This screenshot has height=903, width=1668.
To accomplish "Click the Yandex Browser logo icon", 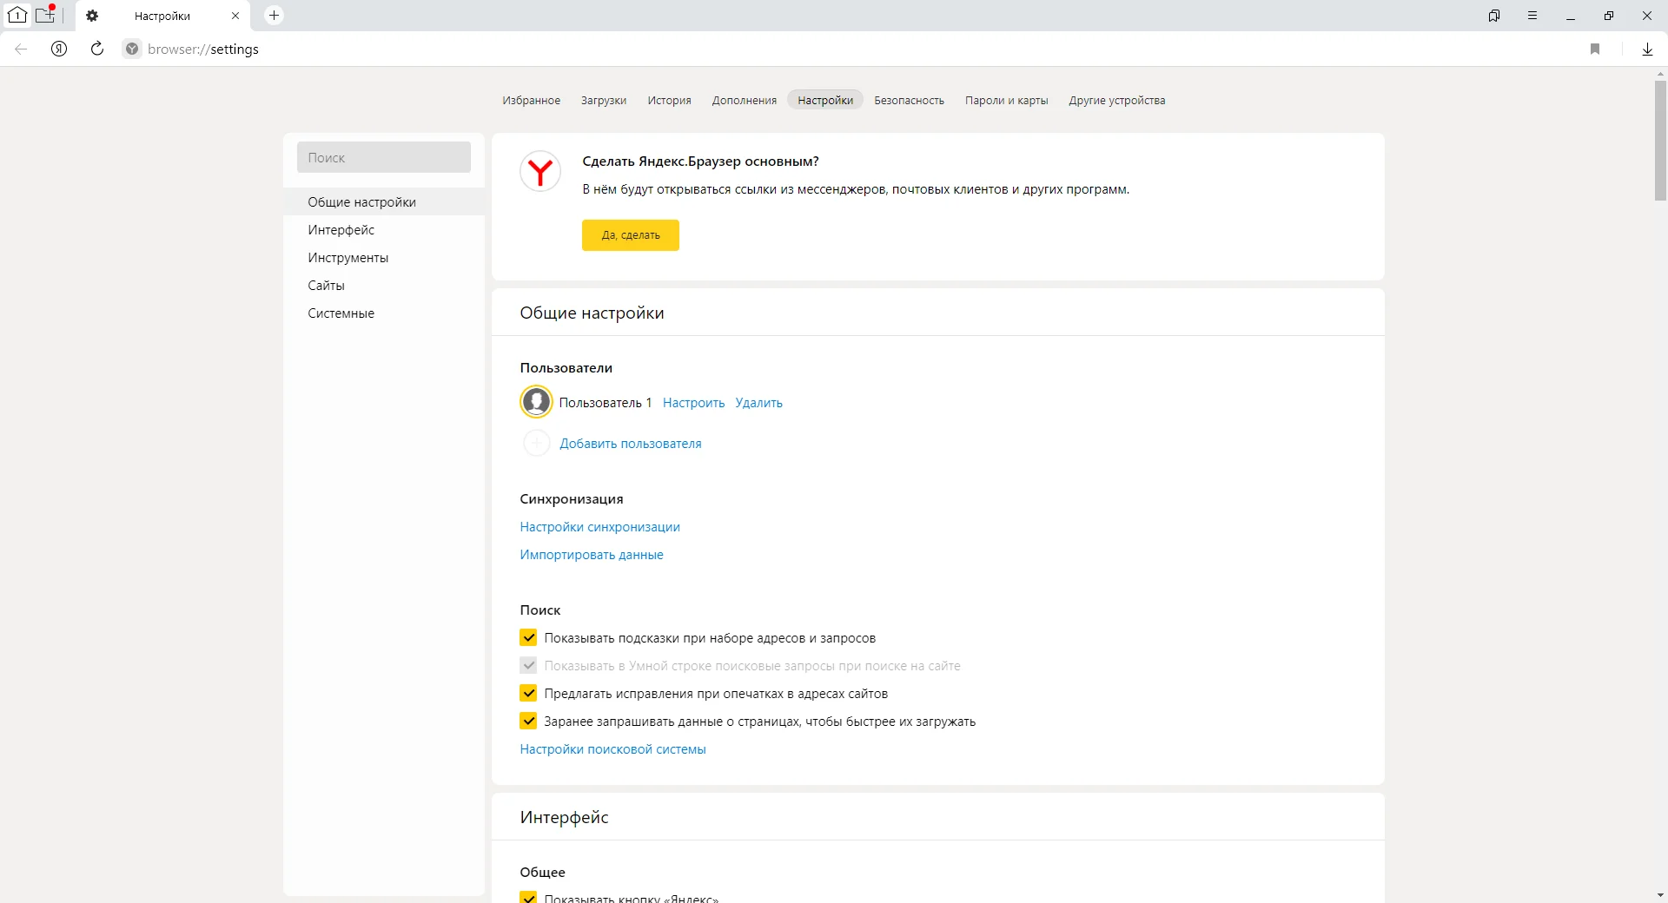I will pyautogui.click(x=540, y=171).
